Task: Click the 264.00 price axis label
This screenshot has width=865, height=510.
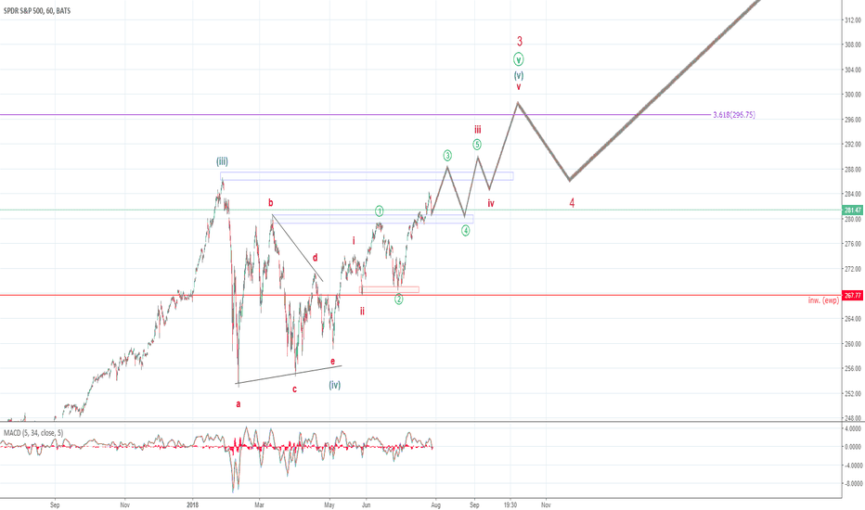Action: pyautogui.click(x=853, y=319)
